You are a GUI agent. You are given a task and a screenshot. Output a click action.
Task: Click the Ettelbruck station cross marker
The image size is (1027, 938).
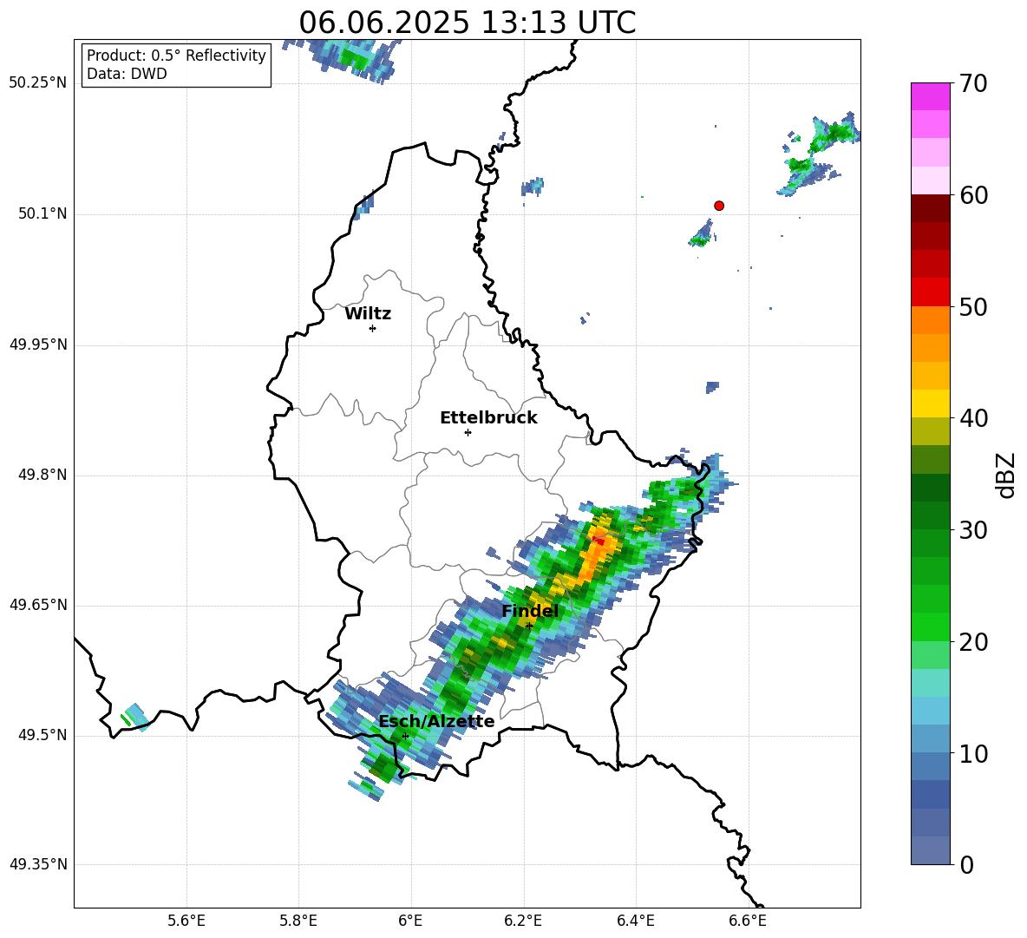468,432
